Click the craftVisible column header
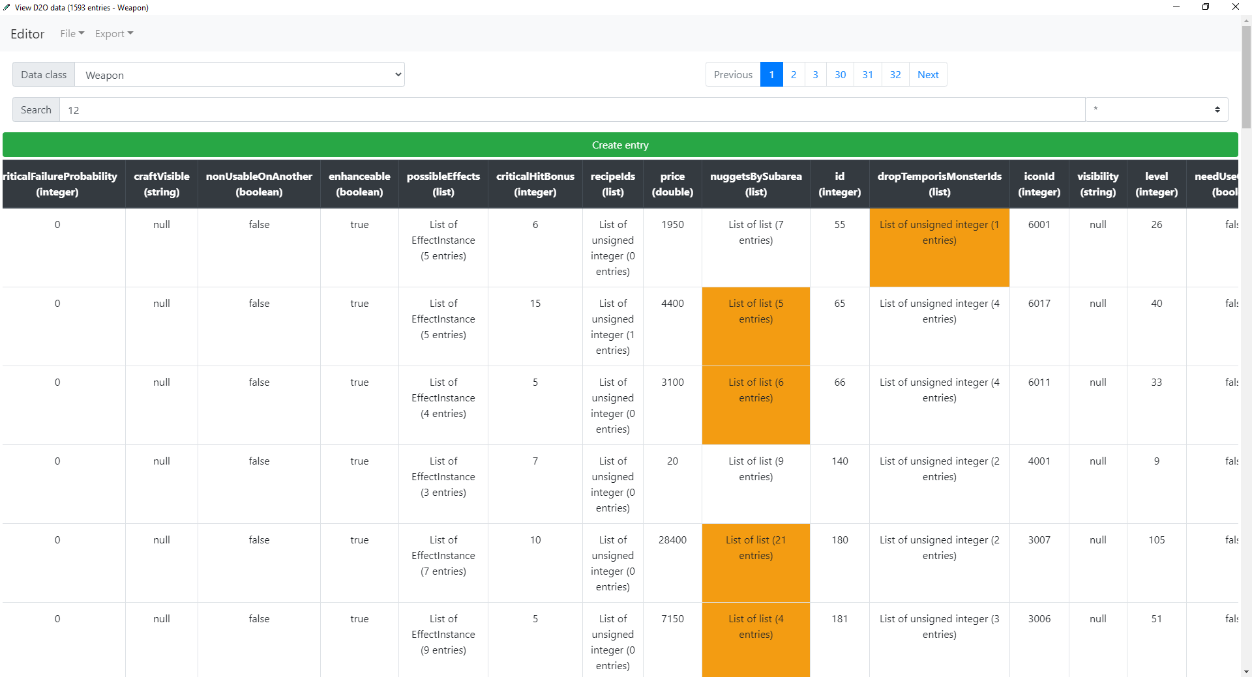 (x=162, y=184)
